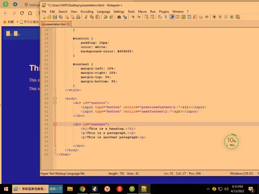Redo the edit using toolbar redo arrow
Viewport: 259px width, 194px height.
(111, 17)
